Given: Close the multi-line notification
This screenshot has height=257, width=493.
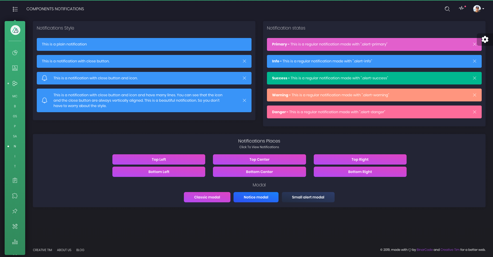Looking at the screenshot, I should (244, 100).
